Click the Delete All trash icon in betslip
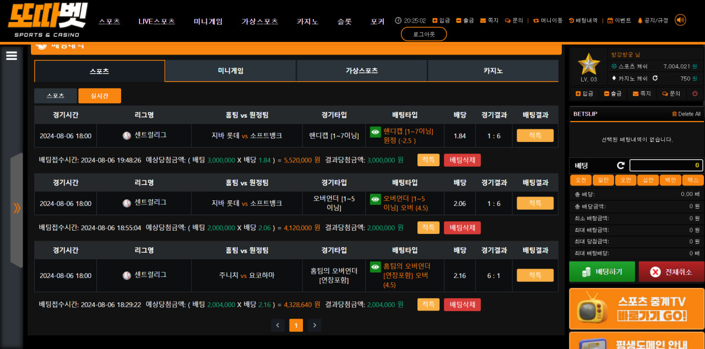 click(674, 114)
